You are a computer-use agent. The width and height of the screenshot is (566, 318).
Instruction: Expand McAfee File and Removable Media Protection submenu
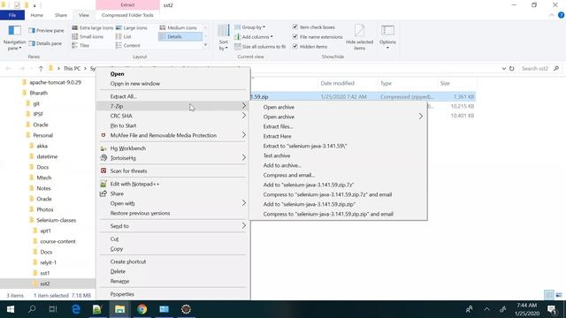(x=244, y=135)
